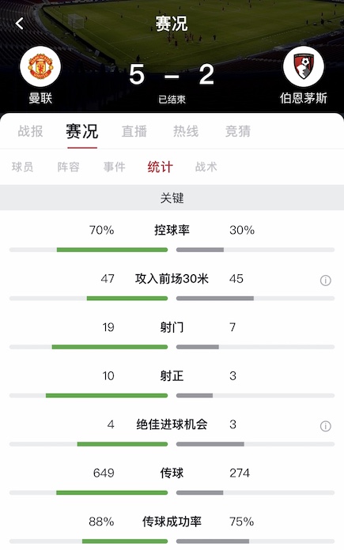Click the 曼联 team name
The width and height of the screenshot is (344, 550).
(40, 98)
